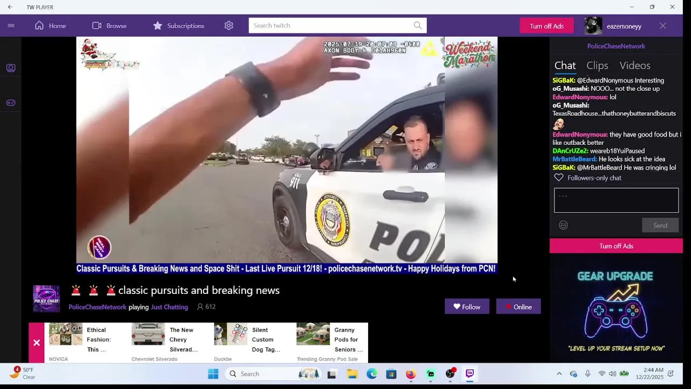Image resolution: width=691 pixels, height=389 pixels.
Task: Click the PoliceChaseNetwork channel avatar
Action: click(x=46, y=299)
